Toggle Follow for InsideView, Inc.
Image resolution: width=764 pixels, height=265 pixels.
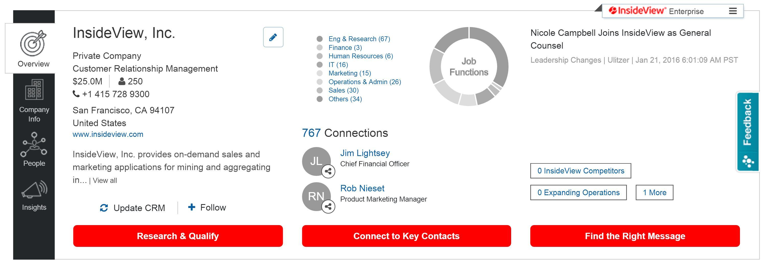[x=207, y=207]
